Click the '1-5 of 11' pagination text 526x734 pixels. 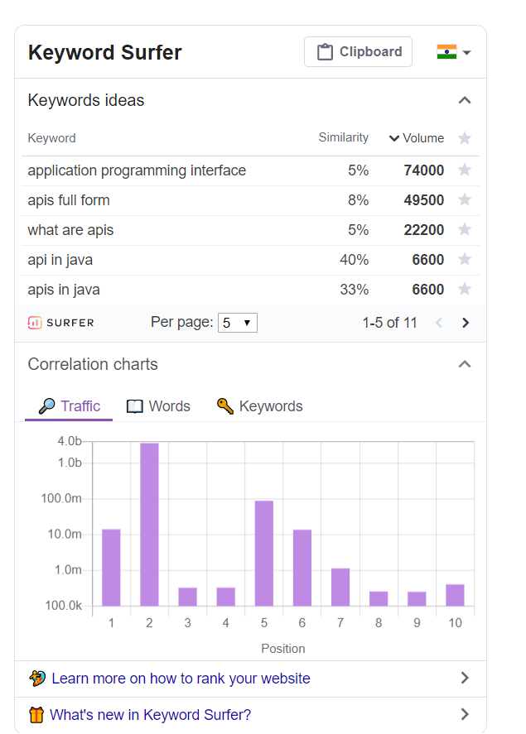(x=389, y=323)
